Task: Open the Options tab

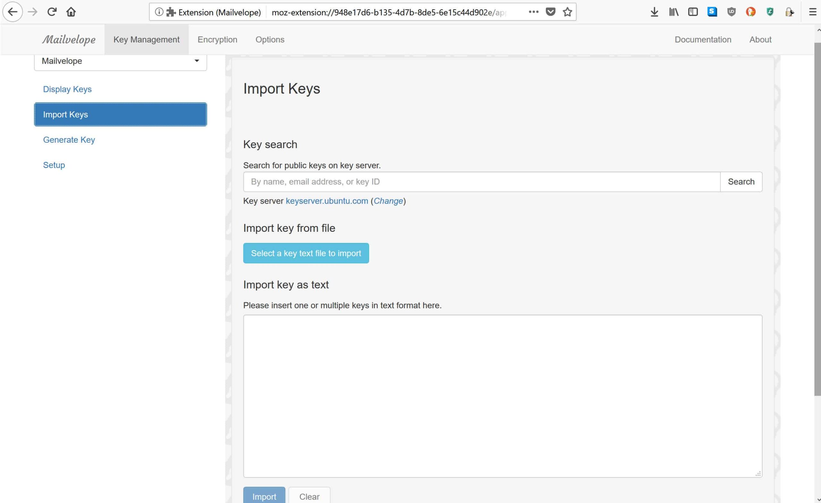Action: pyautogui.click(x=270, y=39)
